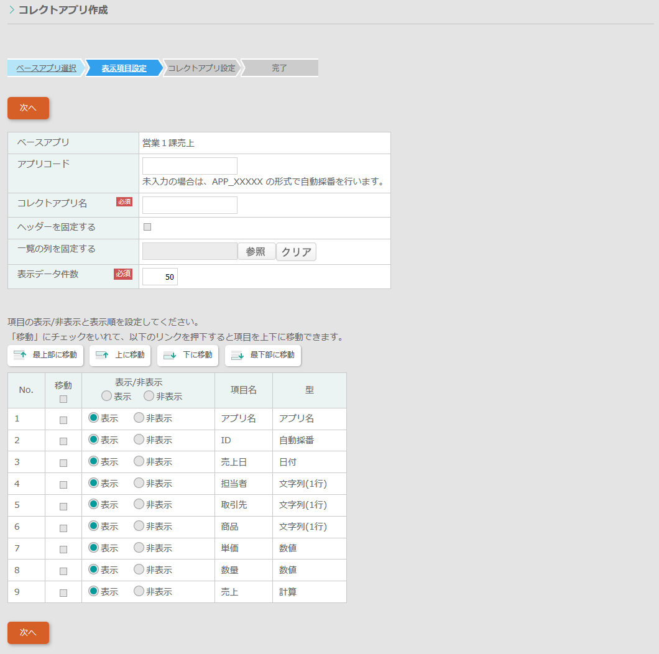
Task: Click the コレクトアプリ作成 page heading
Action: [x=63, y=10]
